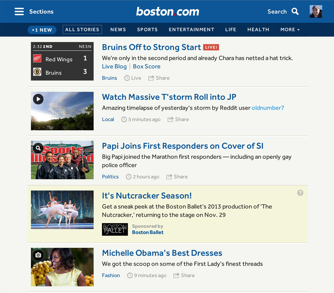Click the '2 hours ago' timestamp
The image size is (334, 293).
[146, 177]
